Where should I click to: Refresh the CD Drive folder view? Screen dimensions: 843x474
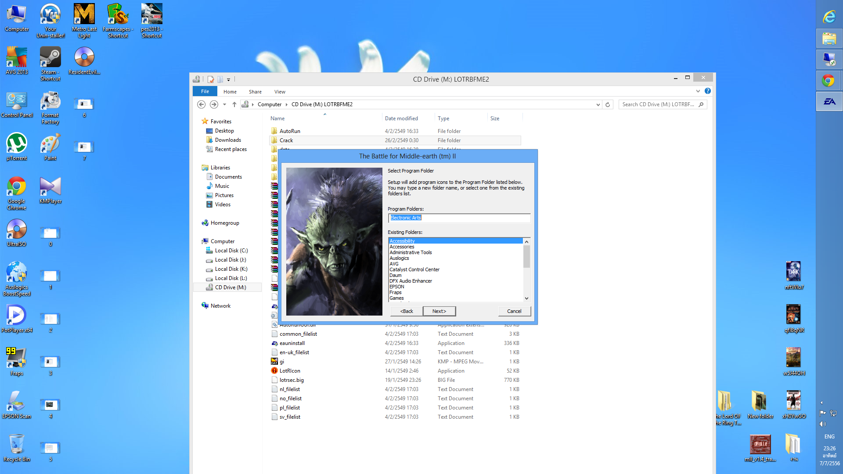[608, 104]
